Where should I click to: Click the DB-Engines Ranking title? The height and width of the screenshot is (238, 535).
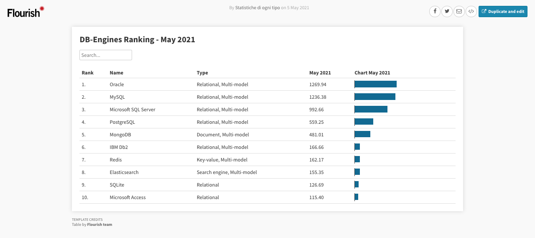coord(138,40)
